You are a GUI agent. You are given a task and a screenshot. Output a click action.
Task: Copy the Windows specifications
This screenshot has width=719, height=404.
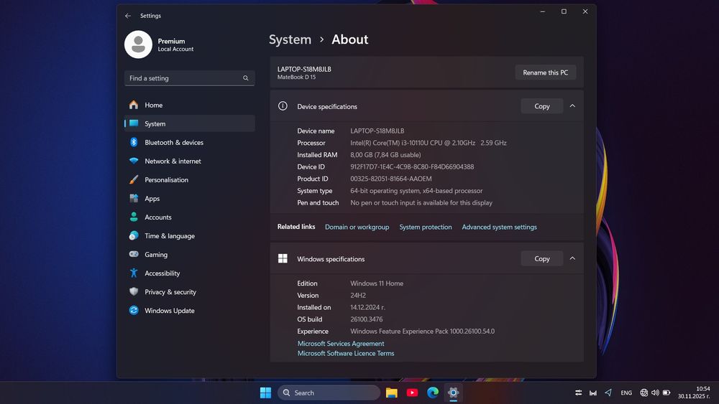click(x=541, y=258)
